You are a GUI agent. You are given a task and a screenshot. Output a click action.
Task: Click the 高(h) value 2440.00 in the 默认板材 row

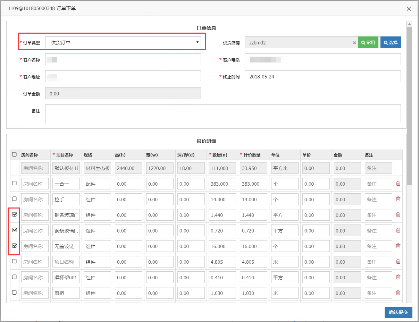tap(128, 168)
